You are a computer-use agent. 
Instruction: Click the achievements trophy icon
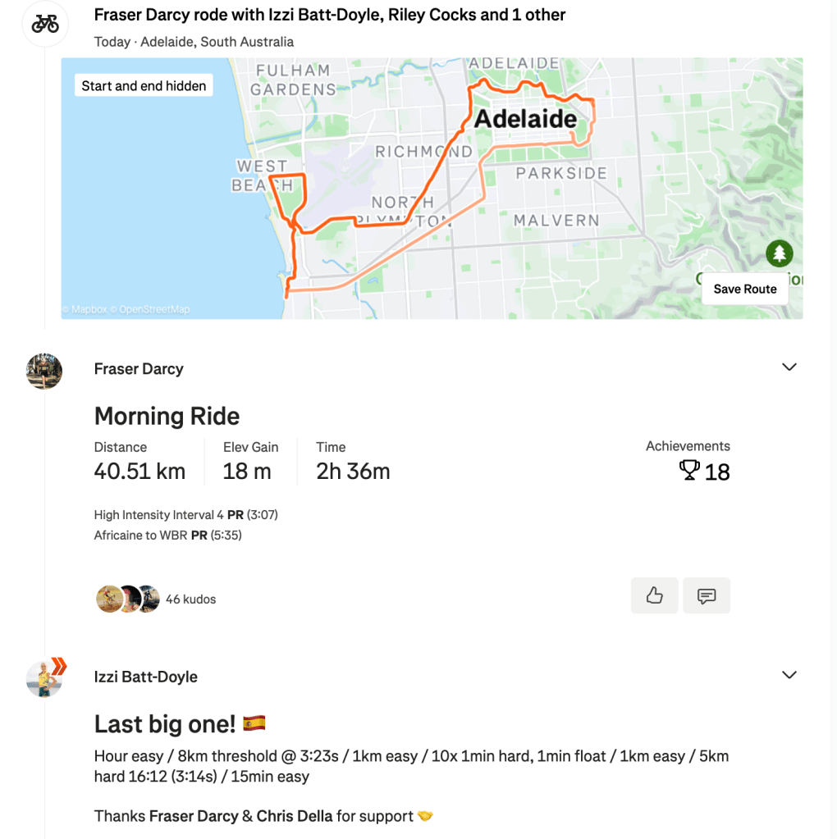(x=689, y=471)
